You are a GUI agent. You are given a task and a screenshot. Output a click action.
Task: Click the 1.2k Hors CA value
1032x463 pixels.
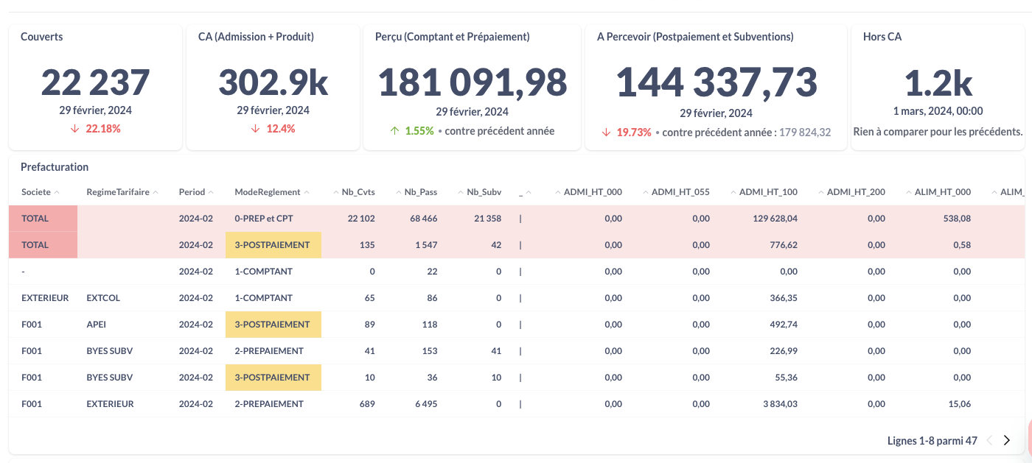pyautogui.click(x=938, y=84)
